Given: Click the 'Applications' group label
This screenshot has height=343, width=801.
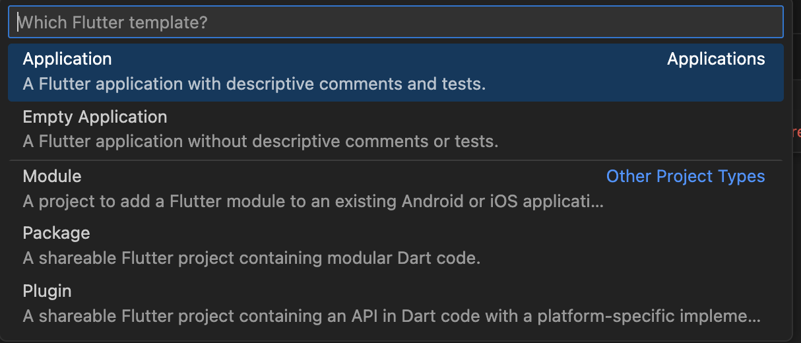Looking at the screenshot, I should pos(716,59).
